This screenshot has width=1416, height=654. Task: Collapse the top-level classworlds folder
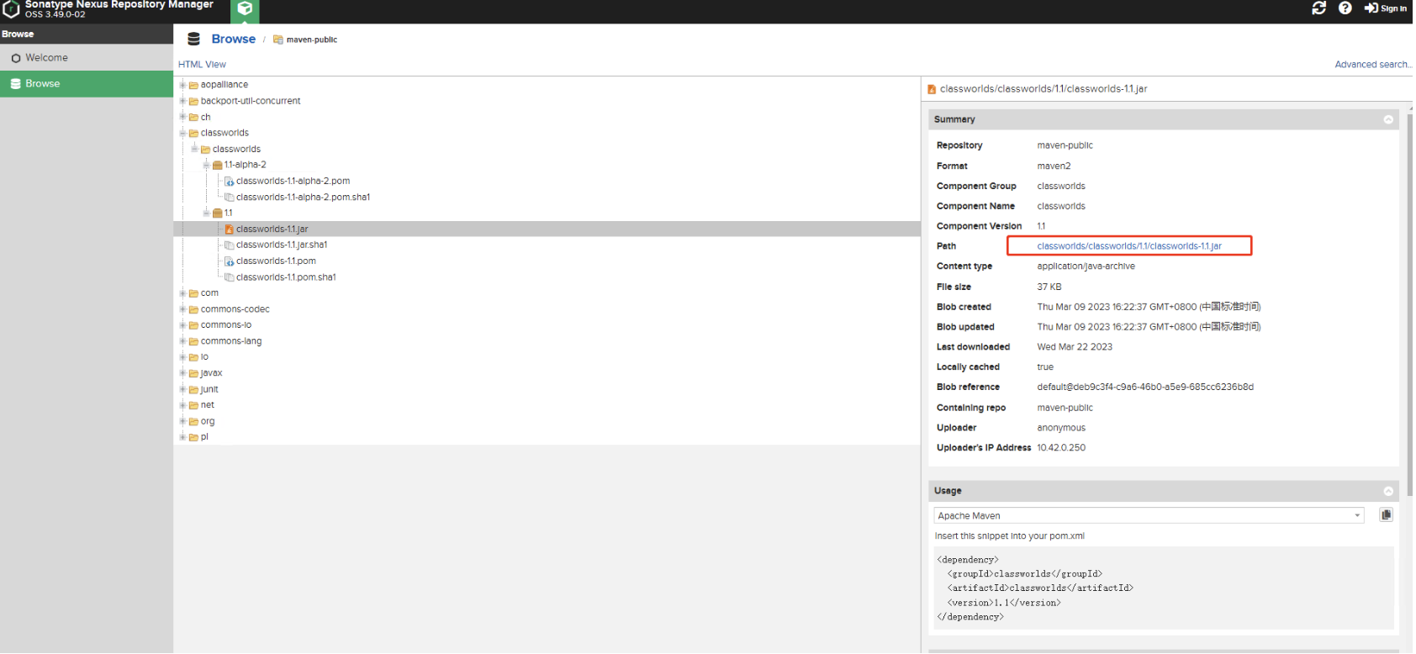pos(182,133)
